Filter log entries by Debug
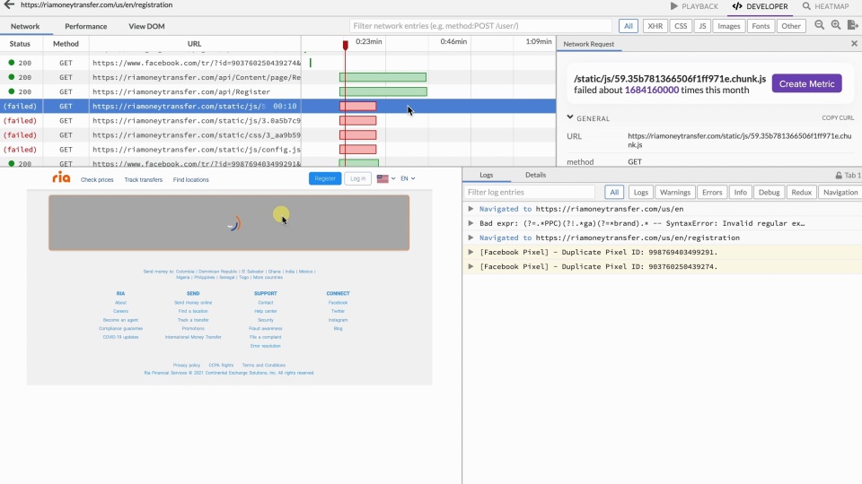 (x=769, y=192)
